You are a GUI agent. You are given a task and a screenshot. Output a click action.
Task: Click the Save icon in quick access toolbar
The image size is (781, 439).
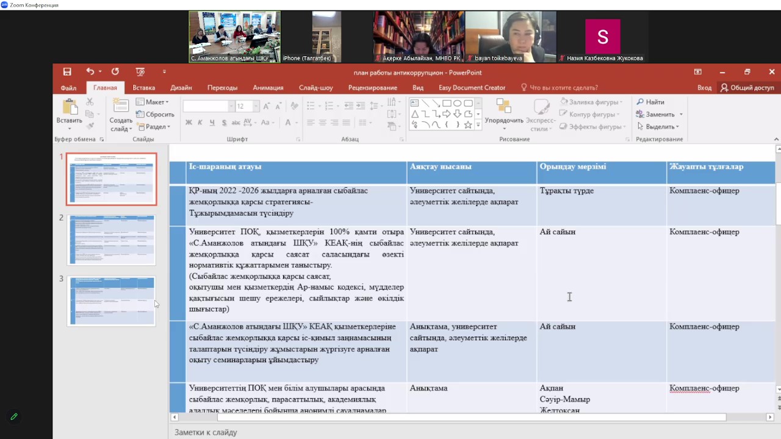pyautogui.click(x=67, y=72)
